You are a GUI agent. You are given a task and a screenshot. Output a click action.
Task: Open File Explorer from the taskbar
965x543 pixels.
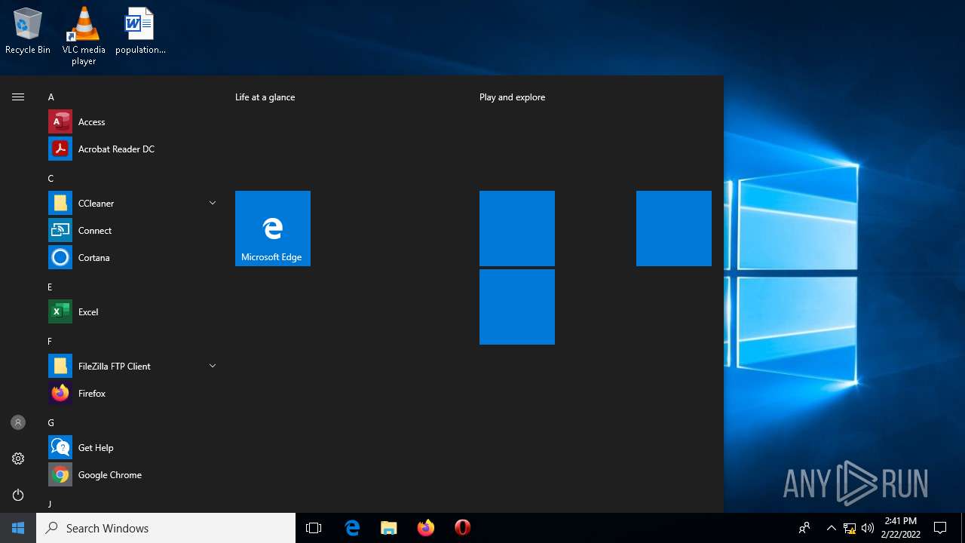(x=388, y=528)
